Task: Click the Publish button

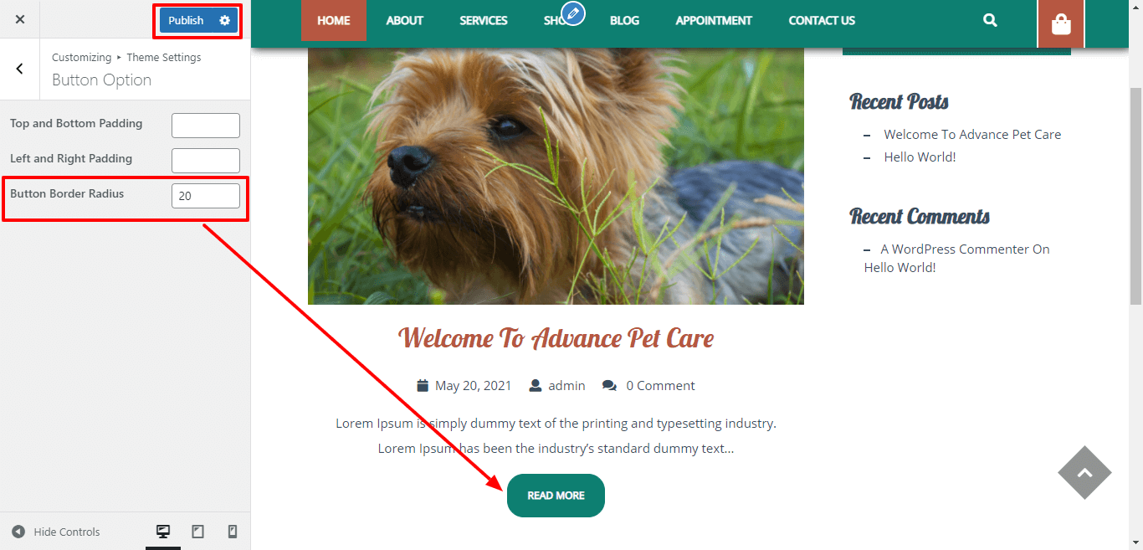Action: pyautogui.click(x=186, y=20)
